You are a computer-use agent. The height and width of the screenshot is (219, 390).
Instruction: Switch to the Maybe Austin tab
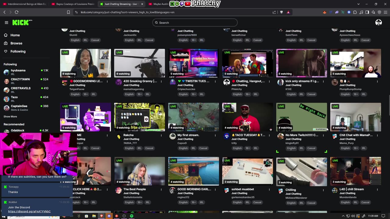click(x=158, y=4)
